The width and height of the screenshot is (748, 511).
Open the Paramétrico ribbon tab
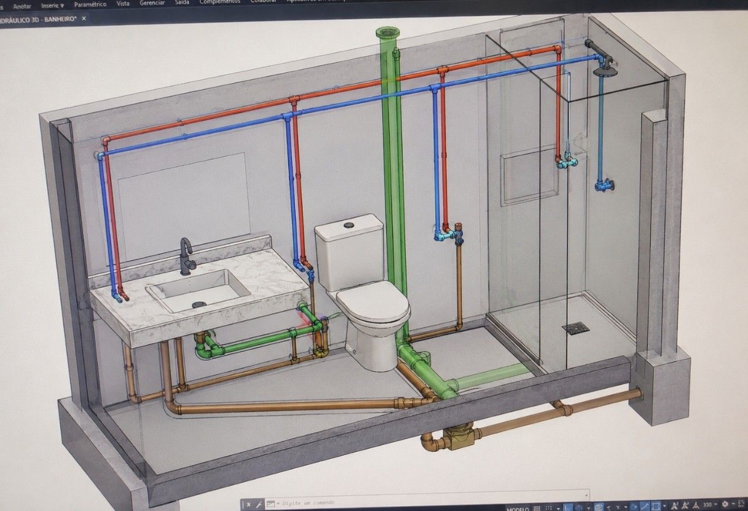pyautogui.click(x=90, y=4)
